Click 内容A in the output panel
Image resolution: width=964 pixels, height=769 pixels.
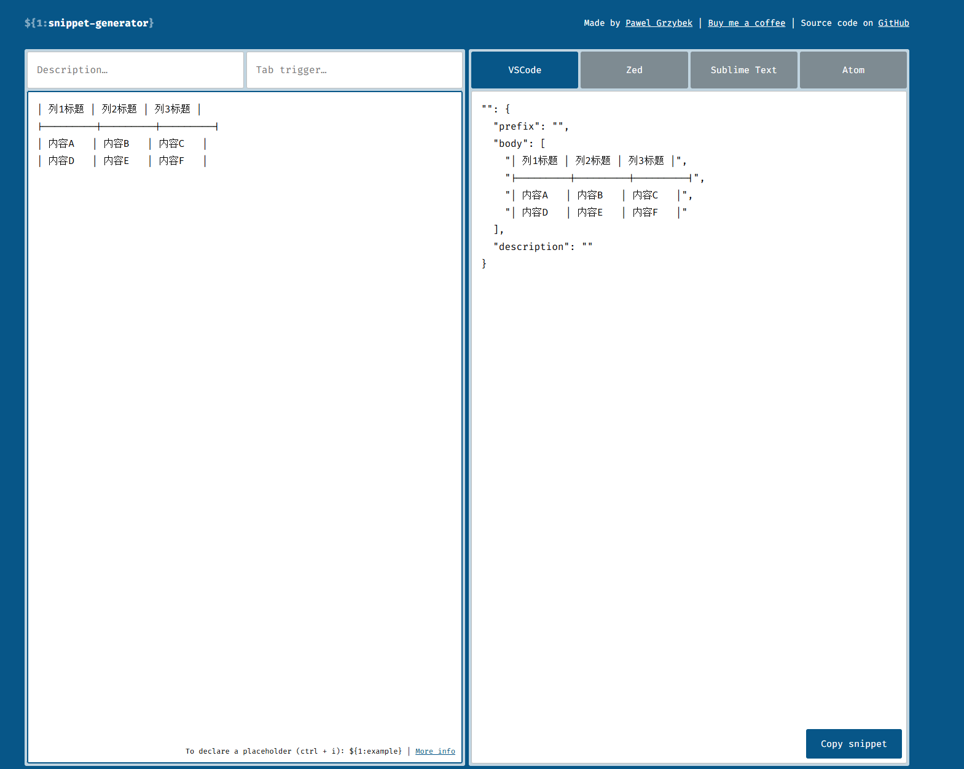(x=535, y=195)
